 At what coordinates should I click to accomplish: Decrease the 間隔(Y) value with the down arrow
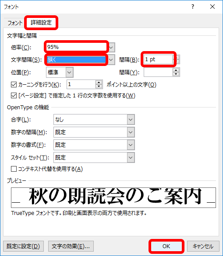(x=176, y=74)
